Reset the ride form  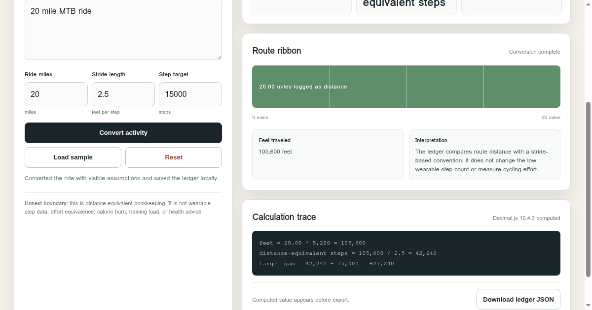click(174, 157)
